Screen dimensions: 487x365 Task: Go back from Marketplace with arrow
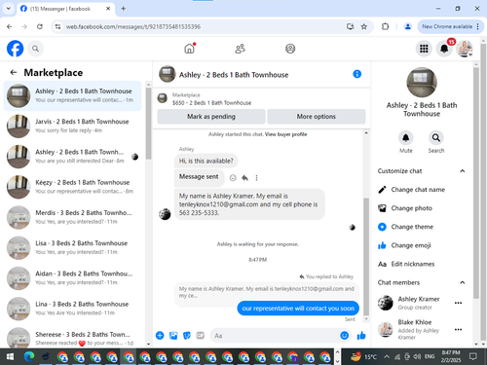pos(14,72)
